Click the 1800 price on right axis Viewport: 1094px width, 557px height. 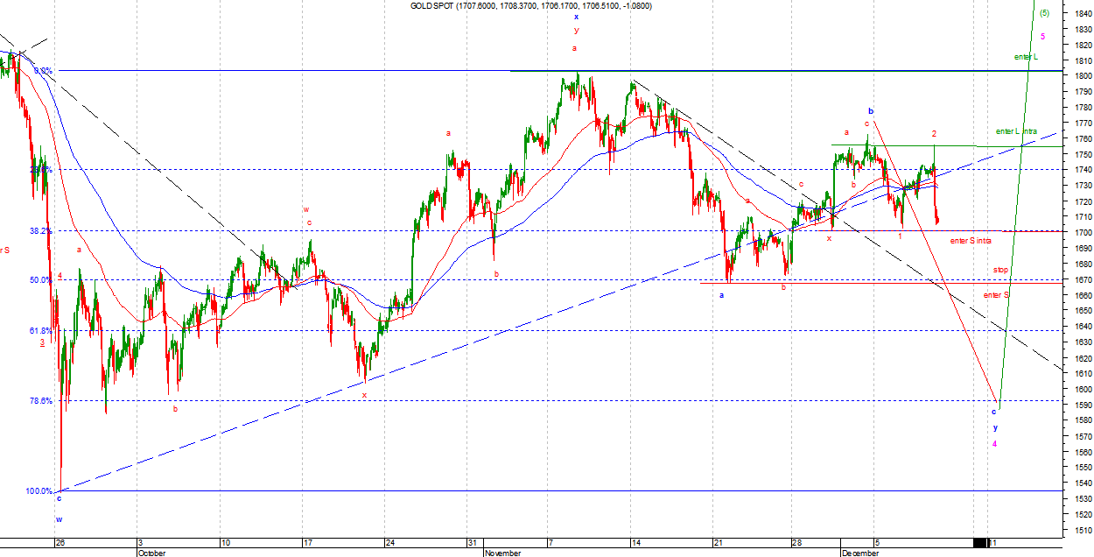coord(1077,76)
